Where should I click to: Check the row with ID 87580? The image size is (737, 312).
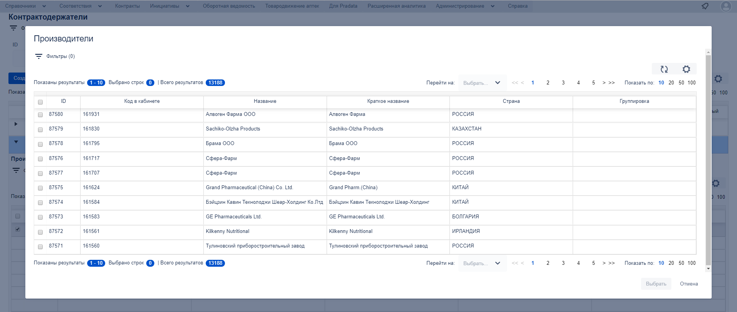click(40, 115)
